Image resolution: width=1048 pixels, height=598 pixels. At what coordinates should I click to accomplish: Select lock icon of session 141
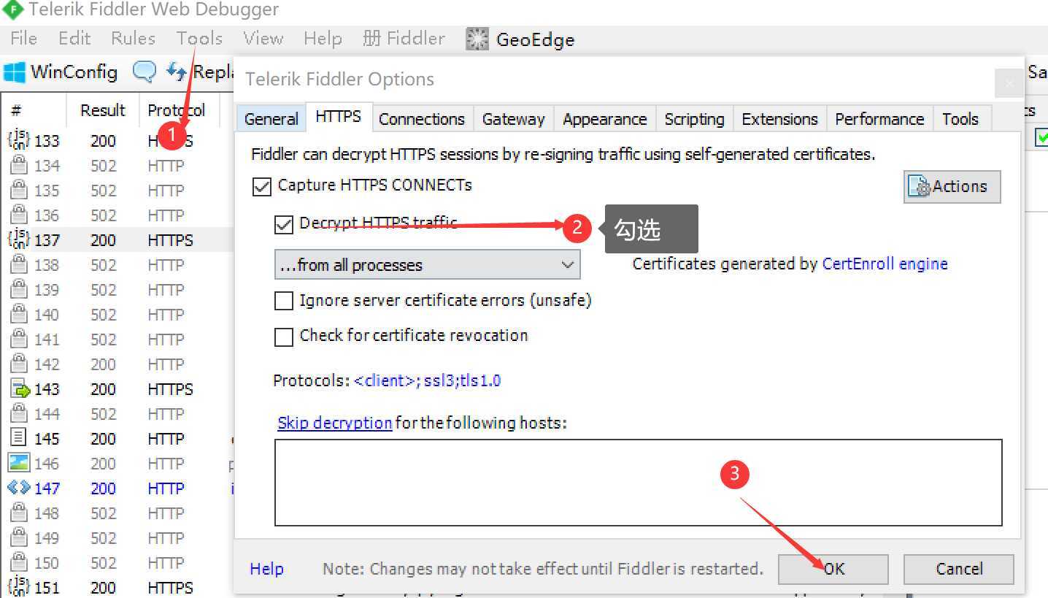pos(19,339)
